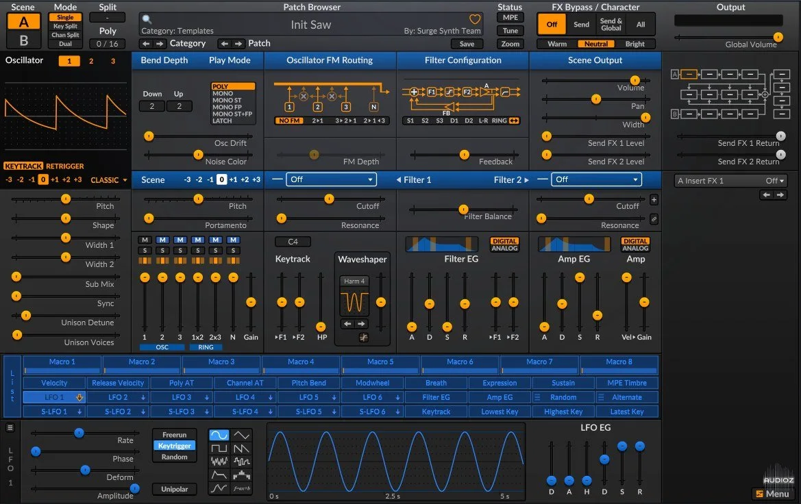Set LFO trigger mode to Freerun
The height and width of the screenshot is (504, 801).
click(x=174, y=435)
